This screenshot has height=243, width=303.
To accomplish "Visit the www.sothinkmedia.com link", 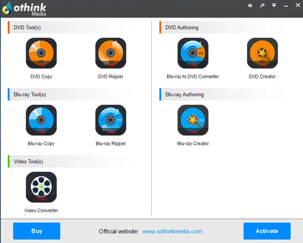I will 172,231.
